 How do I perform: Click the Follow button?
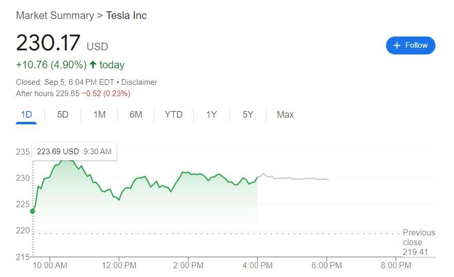pyautogui.click(x=410, y=45)
